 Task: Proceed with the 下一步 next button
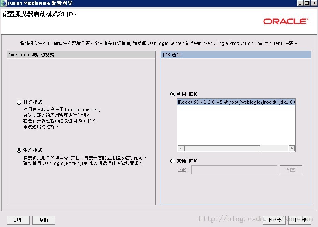[300, 220]
